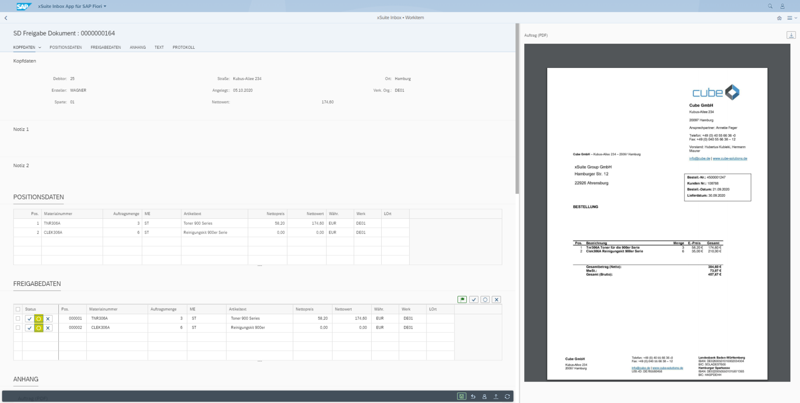Image resolution: width=800 pixels, height=403 pixels.
Task: Save the workitem via the floppy disk icon
Action: (462, 396)
